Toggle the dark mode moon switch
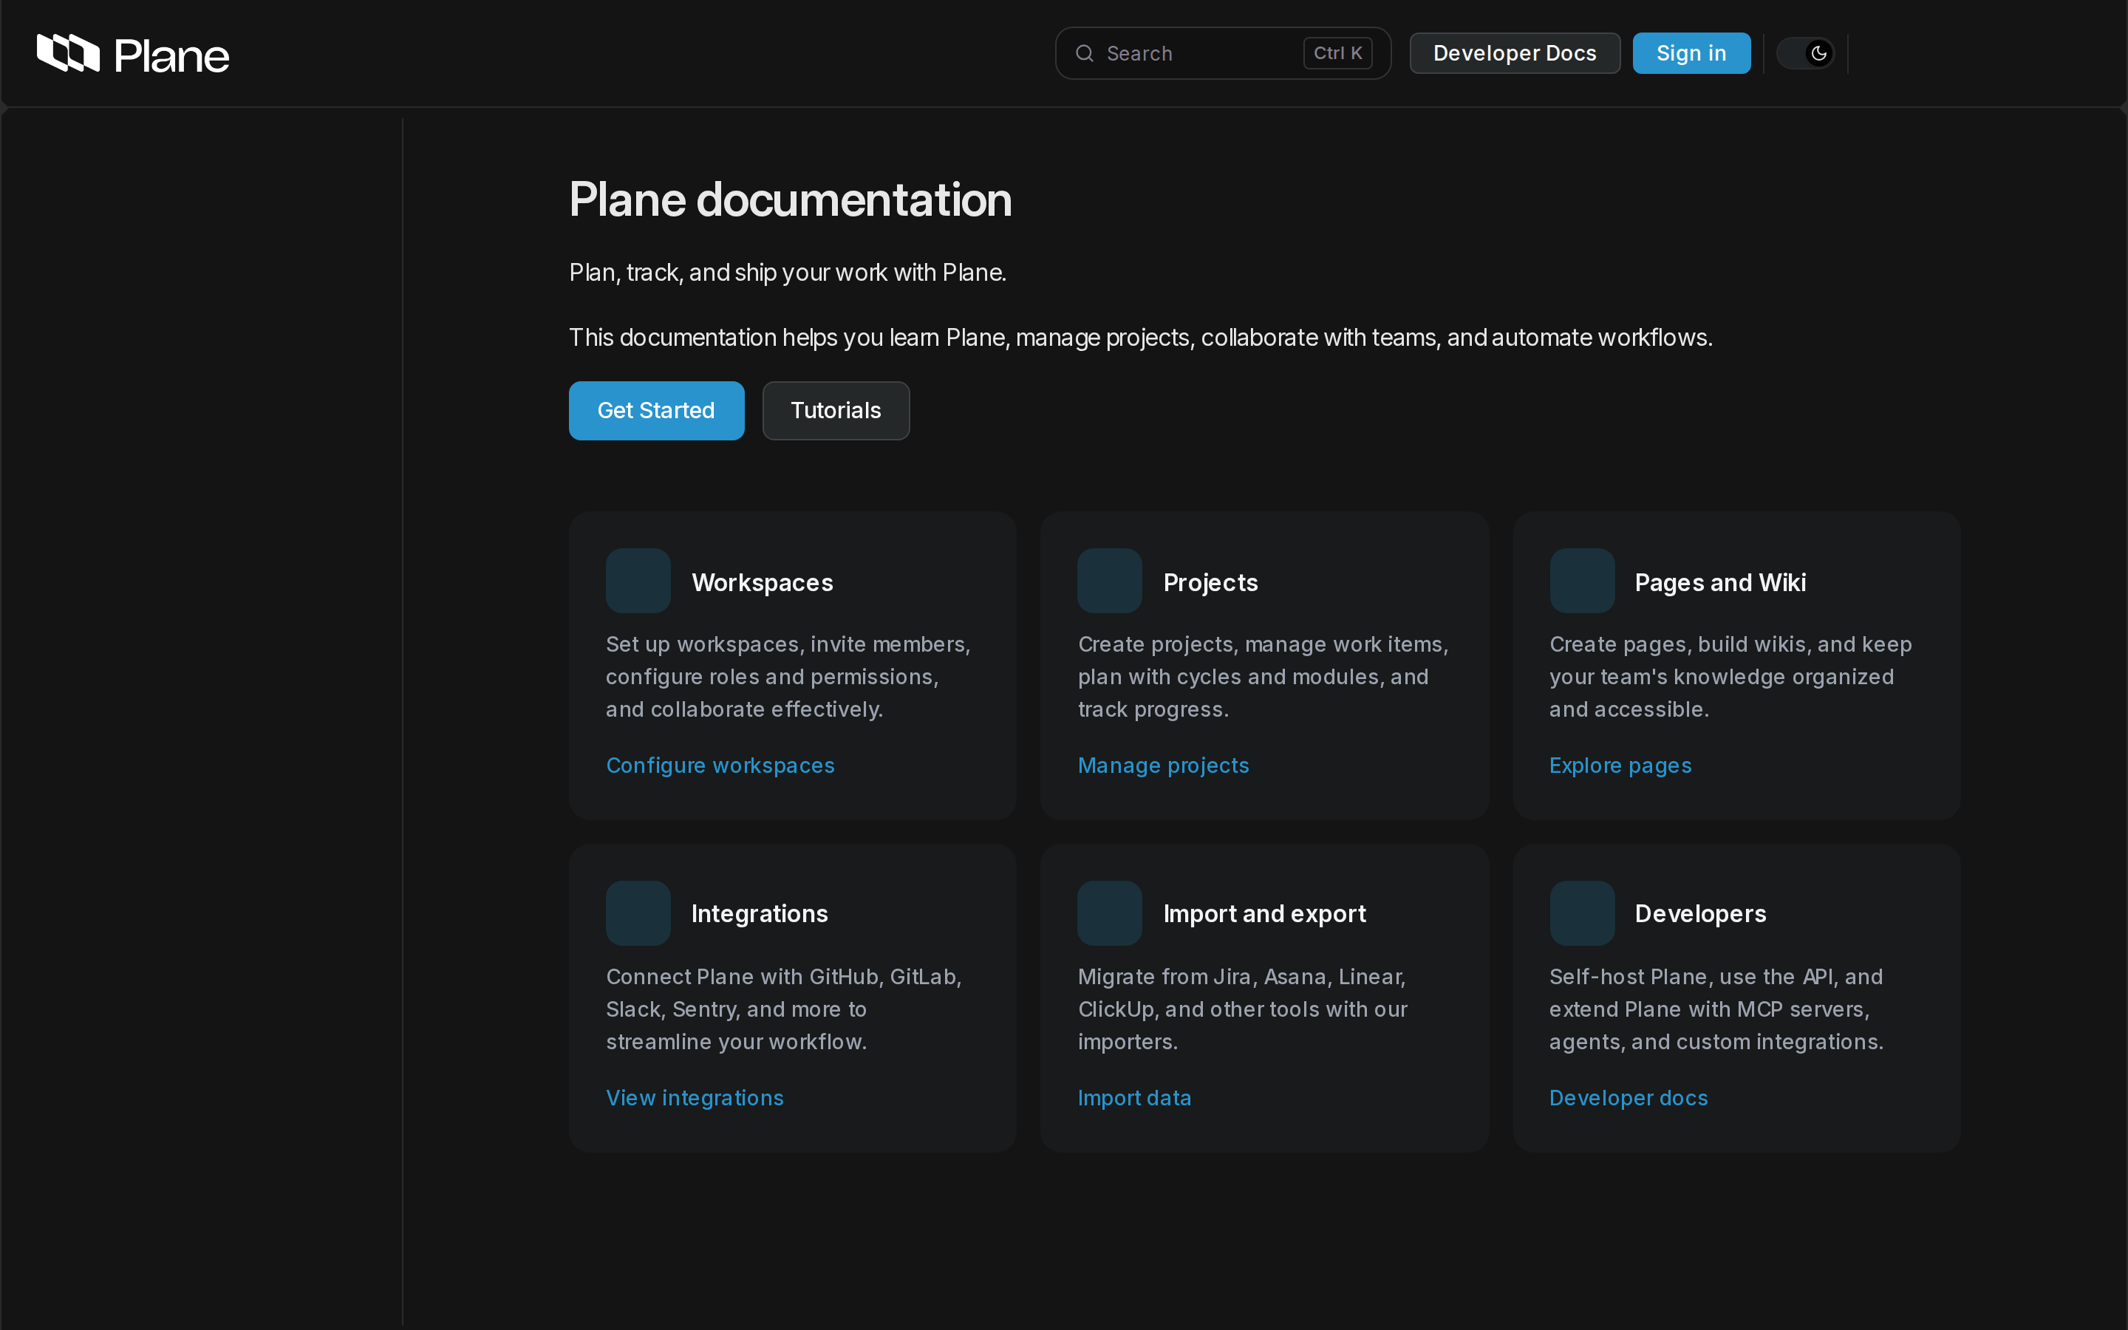2128x1330 pixels. (1805, 54)
